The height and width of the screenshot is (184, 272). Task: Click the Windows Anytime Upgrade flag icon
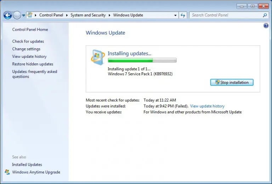7,172
